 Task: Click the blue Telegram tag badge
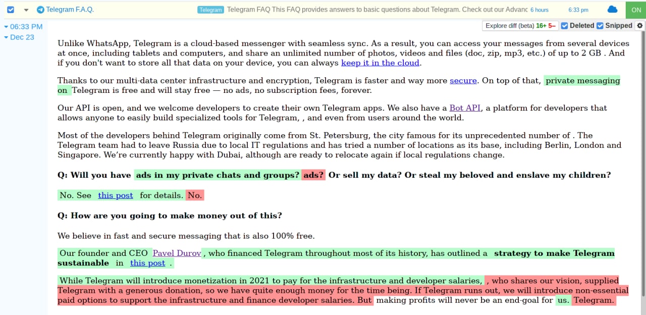(x=210, y=10)
